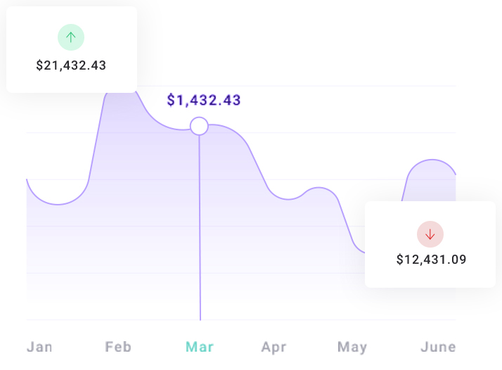Click the red down arrow icon
Screen dimensions: 502x370
click(430, 234)
